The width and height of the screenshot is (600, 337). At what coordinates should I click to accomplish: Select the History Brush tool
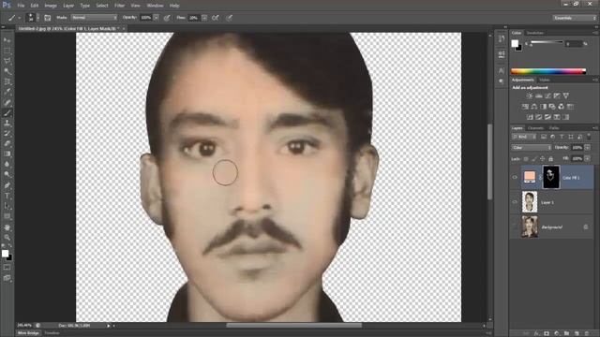pos(7,133)
